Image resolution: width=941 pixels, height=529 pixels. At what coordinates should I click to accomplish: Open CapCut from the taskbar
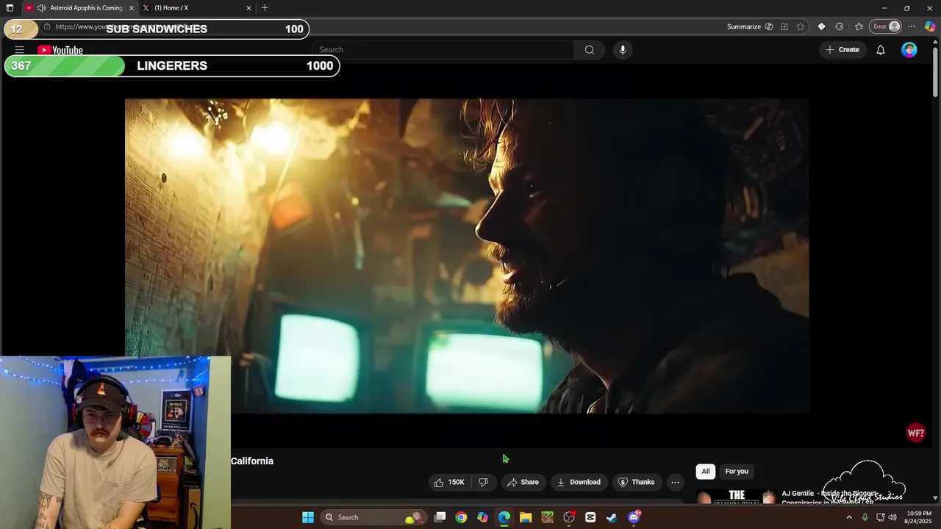tap(590, 517)
